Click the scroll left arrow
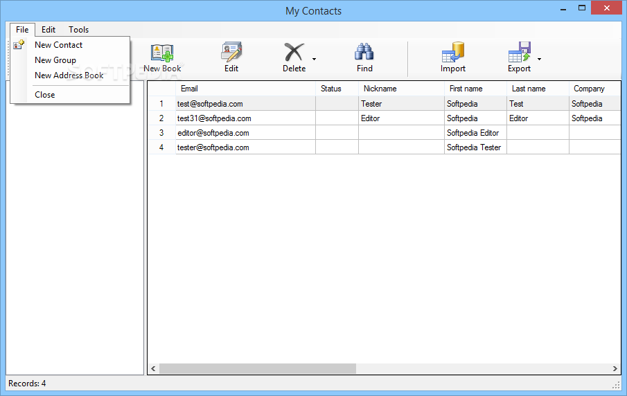The height and width of the screenshot is (396, 627). tap(153, 368)
